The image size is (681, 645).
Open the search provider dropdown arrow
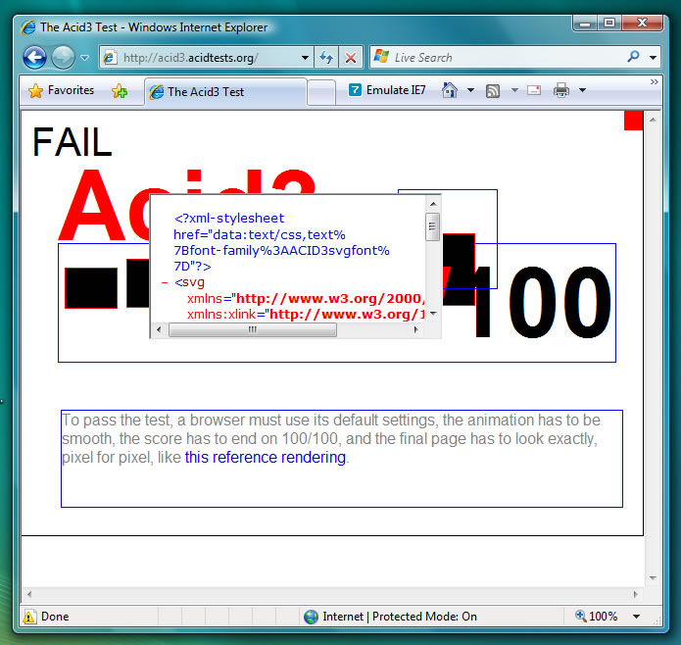(x=654, y=58)
